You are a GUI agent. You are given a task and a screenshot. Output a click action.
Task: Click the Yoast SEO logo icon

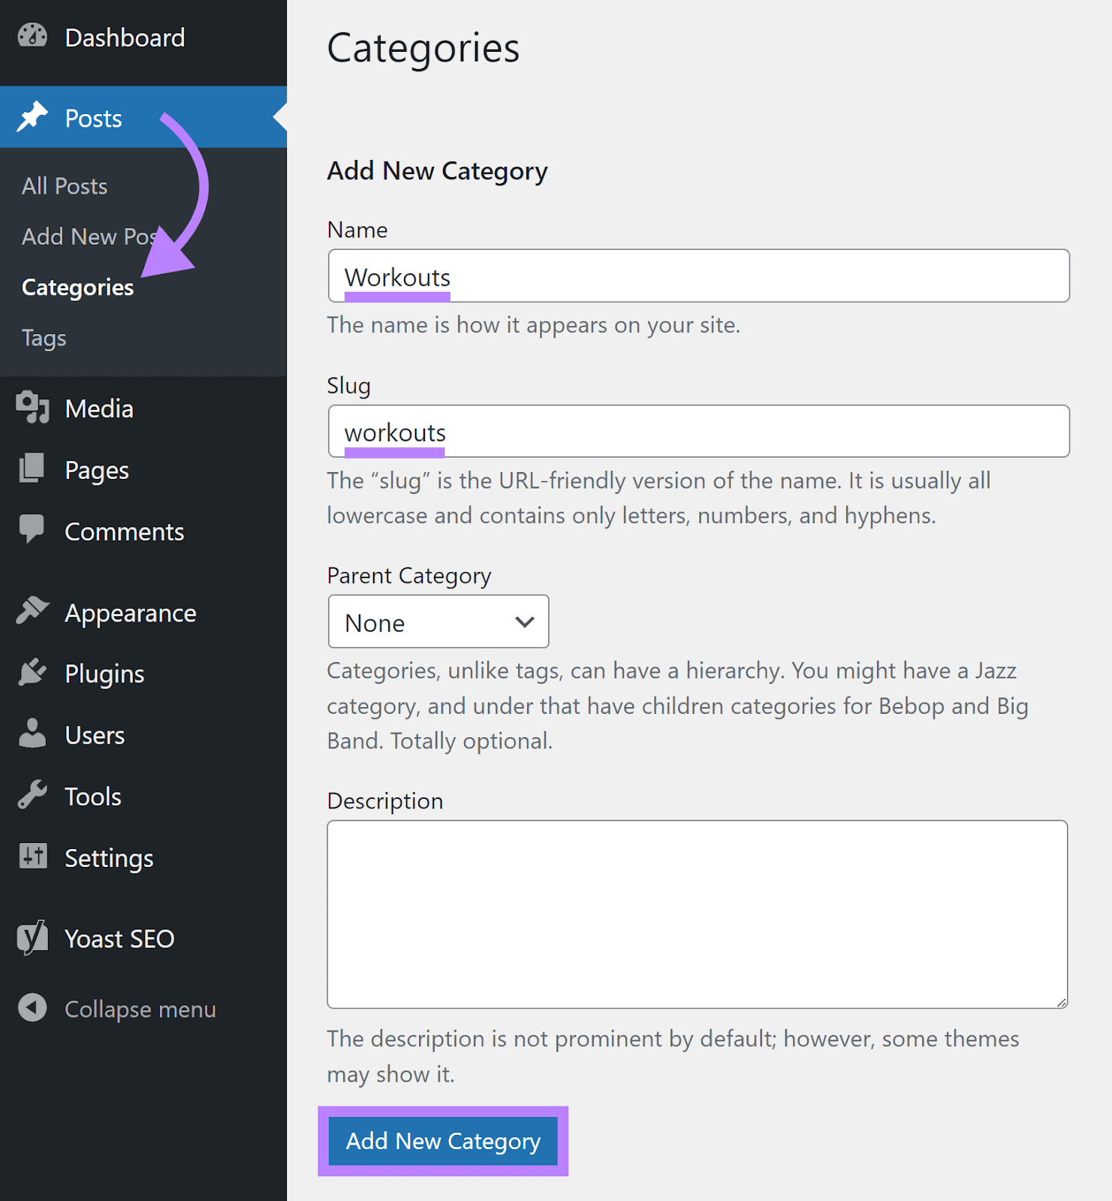pos(32,938)
